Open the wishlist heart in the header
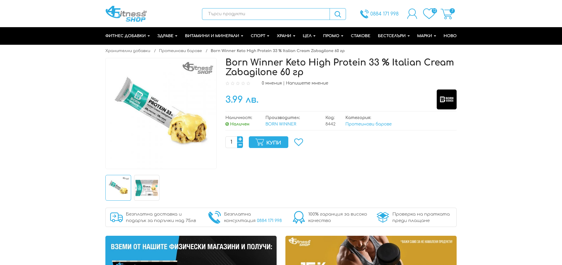Screen dimensions: 562x265 coord(429,14)
